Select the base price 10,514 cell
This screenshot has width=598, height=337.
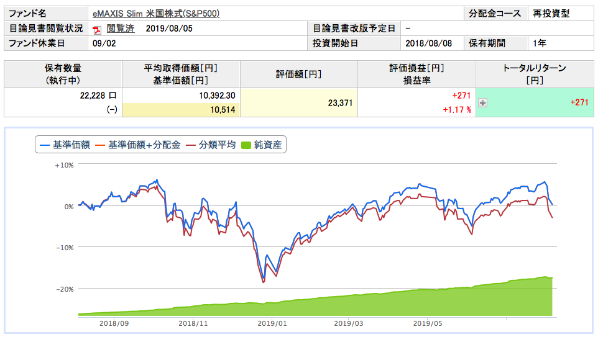coord(181,110)
